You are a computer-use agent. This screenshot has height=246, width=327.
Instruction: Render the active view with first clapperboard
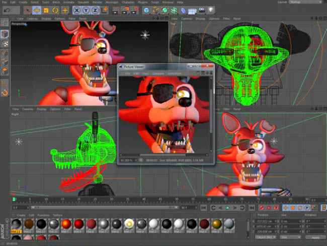pyautogui.click(x=115, y=11)
